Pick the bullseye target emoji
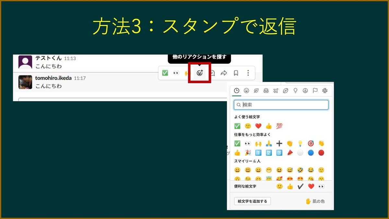Image resolution: width=389 pixels, height=219 pixels. tap(311, 143)
